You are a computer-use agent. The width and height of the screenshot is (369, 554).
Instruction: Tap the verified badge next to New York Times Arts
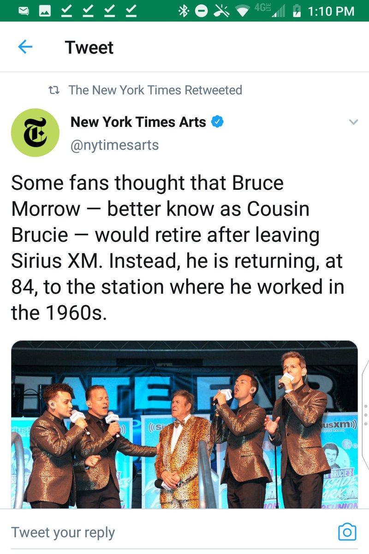(x=217, y=122)
